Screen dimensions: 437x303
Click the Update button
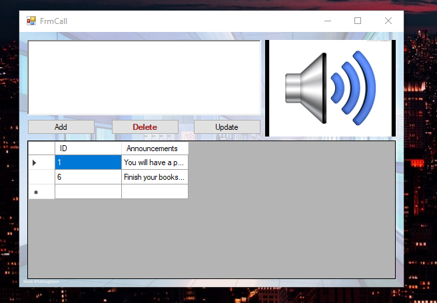tap(227, 127)
